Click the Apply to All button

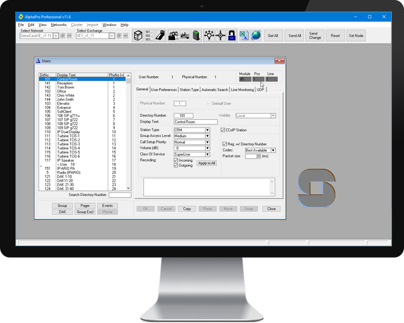pos(206,163)
